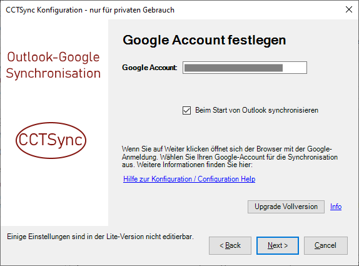Click the 'Wenn Sie auf Weiter klicken' paragraph
359x266 pixels.
tap(230, 156)
